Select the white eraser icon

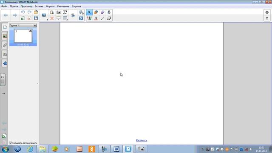click(x=109, y=18)
